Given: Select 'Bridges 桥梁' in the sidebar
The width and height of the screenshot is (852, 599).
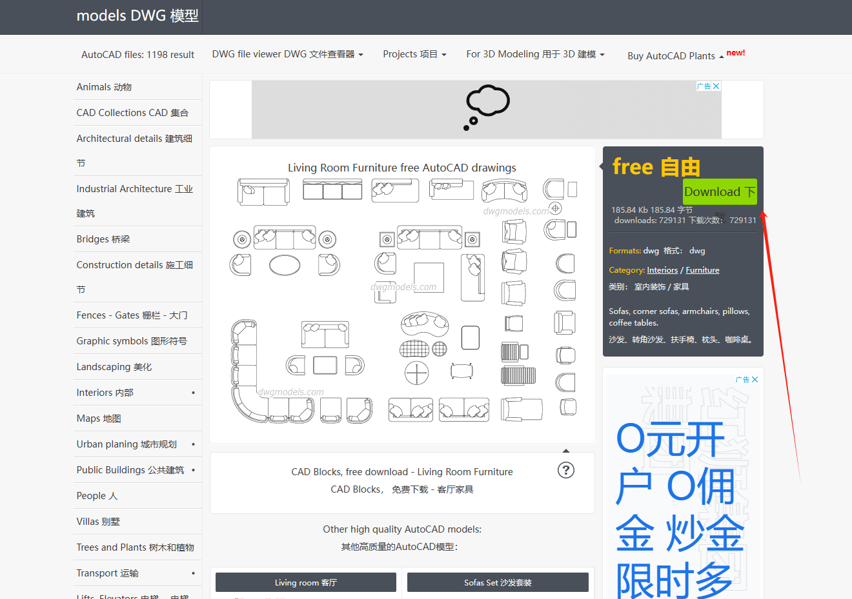Looking at the screenshot, I should point(102,239).
